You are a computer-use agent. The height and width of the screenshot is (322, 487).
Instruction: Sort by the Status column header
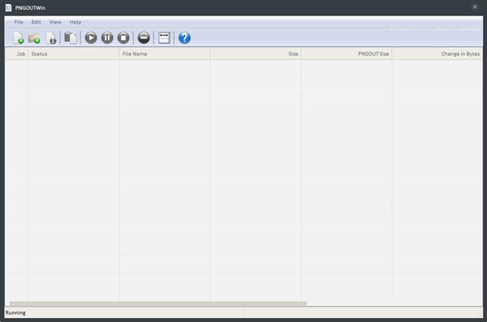[74, 54]
